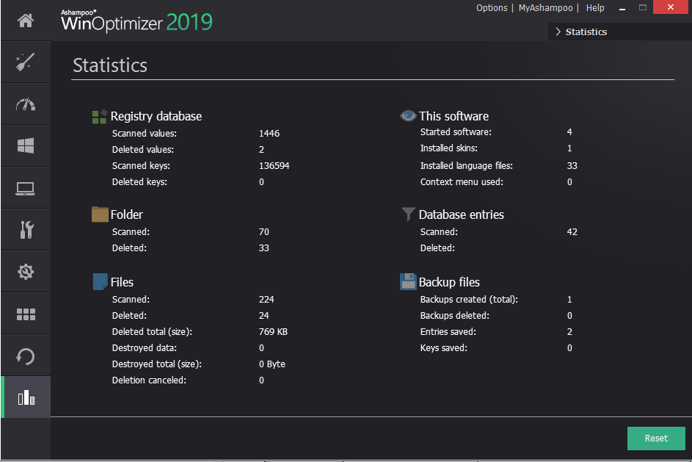Click the Folder heading text
Viewport: 692px width, 462px height.
point(127,214)
